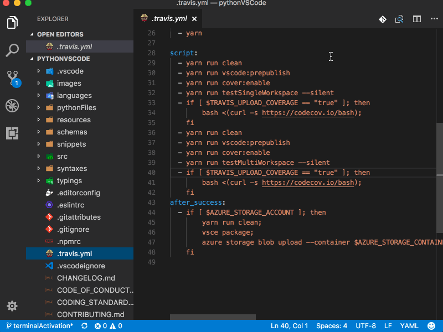The image size is (443, 332).
Task: Open .vscodeignore file
Action: click(x=80, y=266)
